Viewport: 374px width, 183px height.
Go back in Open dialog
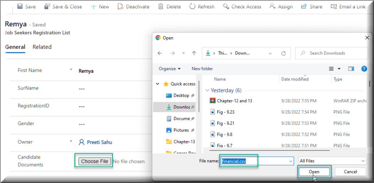pos(160,53)
